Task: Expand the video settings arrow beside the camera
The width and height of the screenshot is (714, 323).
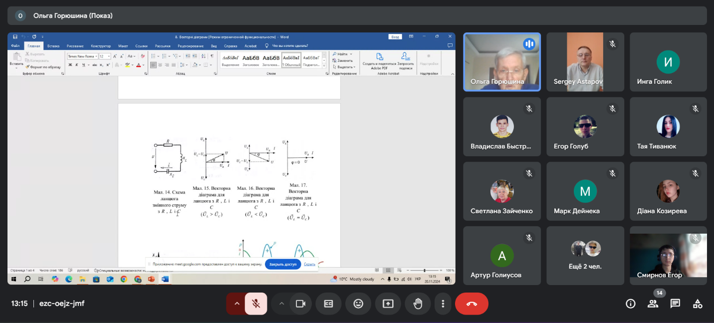Action: 281,304
